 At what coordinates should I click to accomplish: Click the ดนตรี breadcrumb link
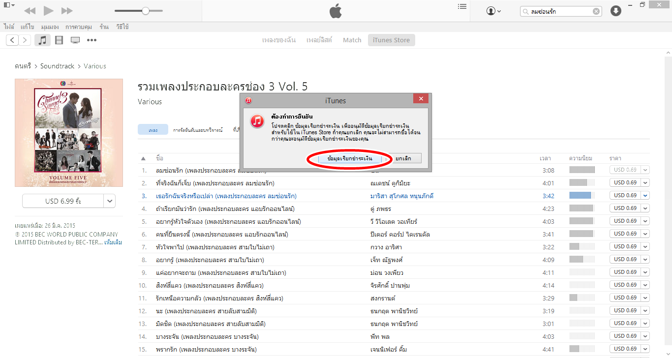click(x=23, y=66)
